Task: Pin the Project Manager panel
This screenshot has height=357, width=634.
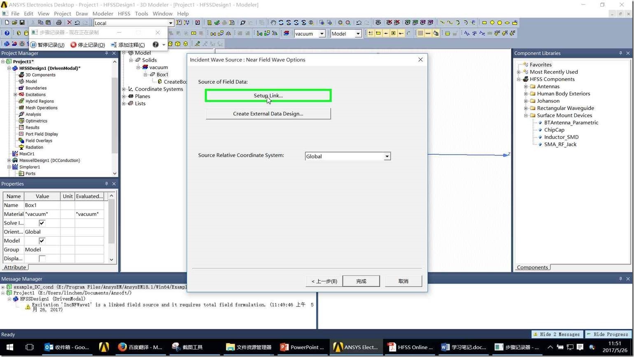Action: [x=106, y=53]
